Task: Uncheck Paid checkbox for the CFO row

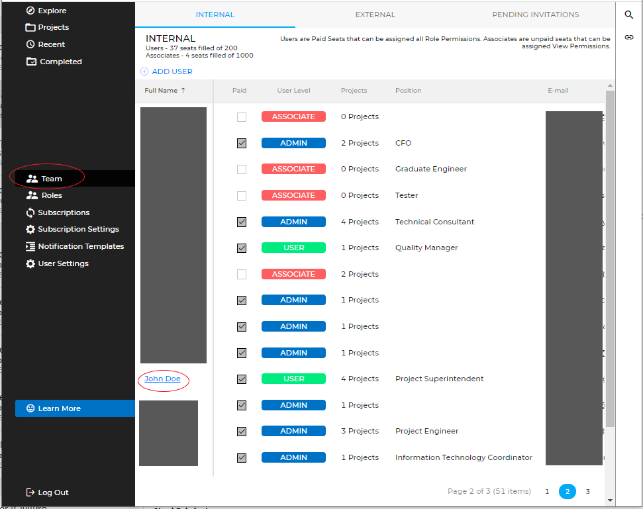Action: tap(242, 143)
